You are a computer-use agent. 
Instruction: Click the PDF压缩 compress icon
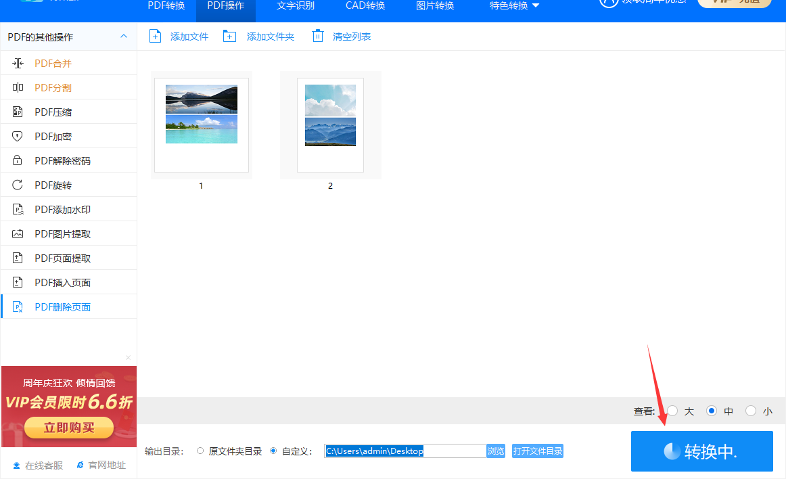pyautogui.click(x=18, y=112)
